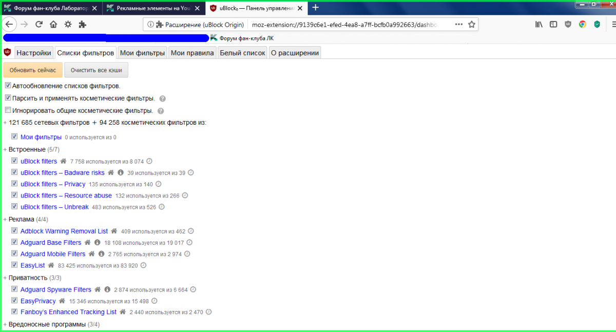
Task: Uncheck uBlock filters – Unbreak checkbox
Action: (14, 207)
